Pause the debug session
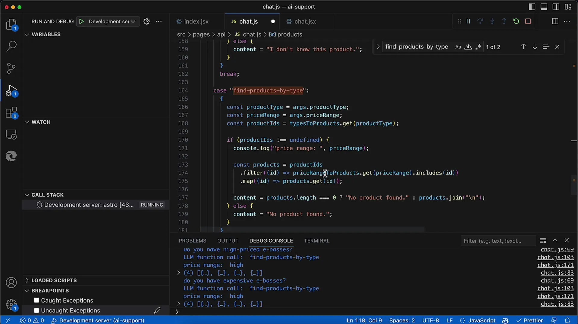Viewport: 578px width, 324px height. point(468,21)
